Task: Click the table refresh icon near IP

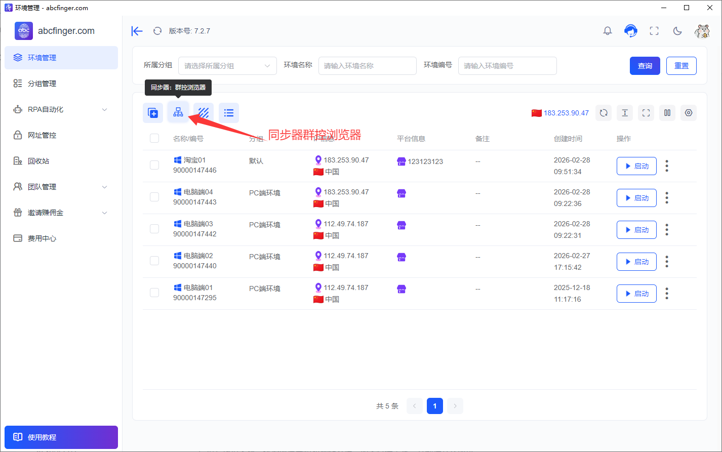Action: (604, 113)
